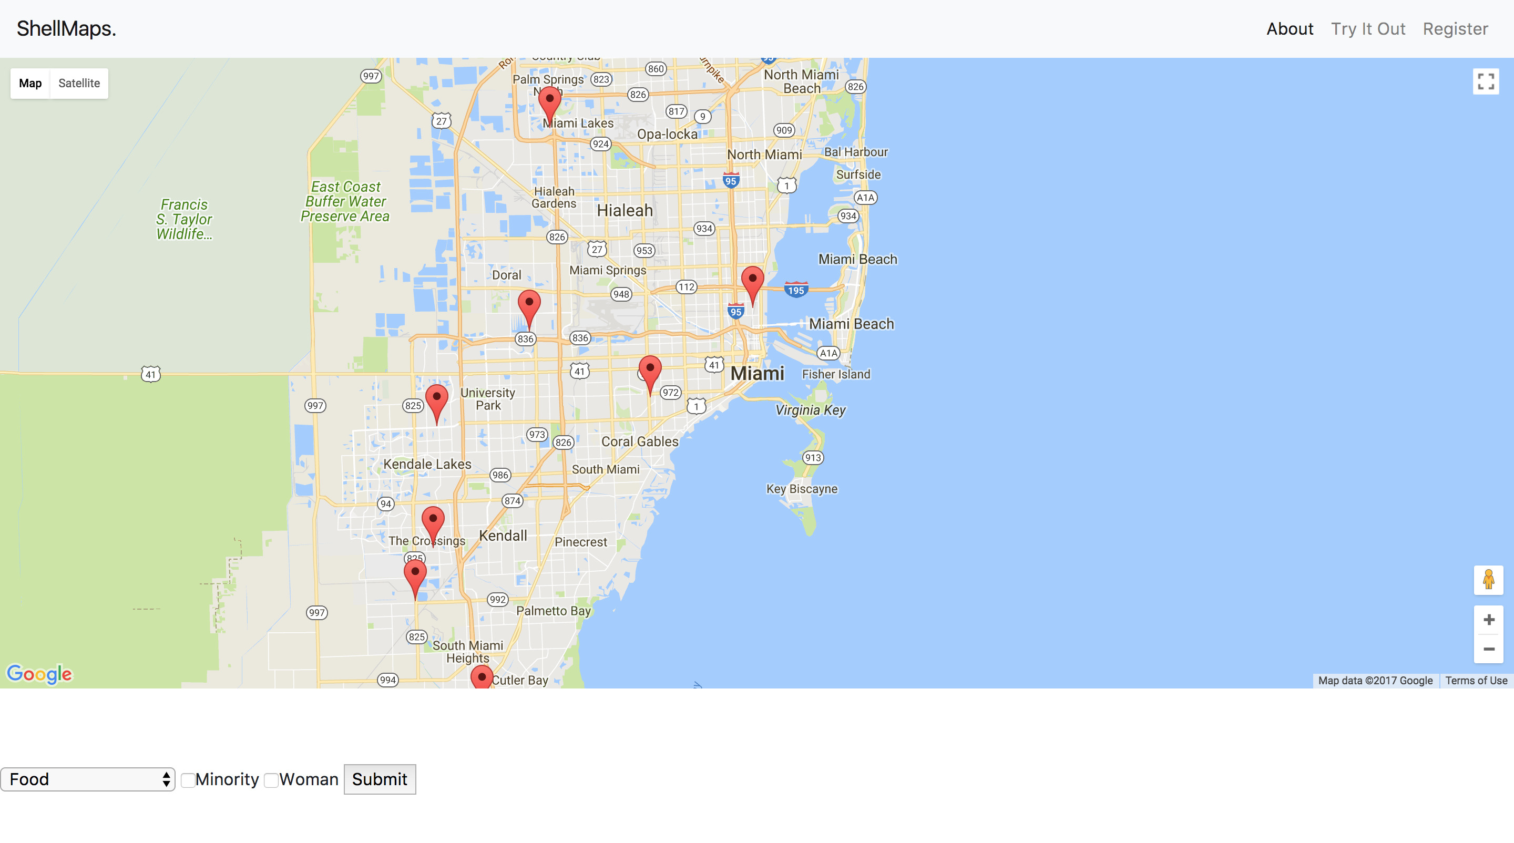Image resolution: width=1514 pixels, height=843 pixels.
Task: Select the marker at The Crossings
Action: 433,521
